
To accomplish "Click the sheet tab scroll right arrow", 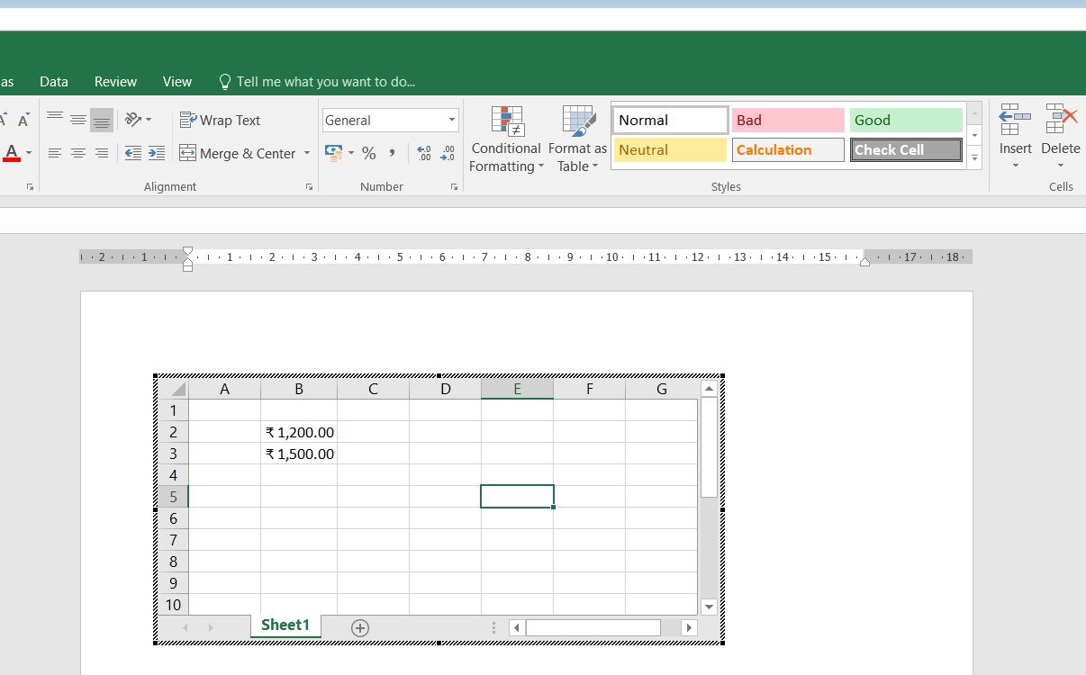I will [211, 628].
